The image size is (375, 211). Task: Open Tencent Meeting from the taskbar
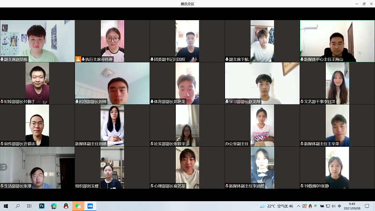click(x=90, y=206)
